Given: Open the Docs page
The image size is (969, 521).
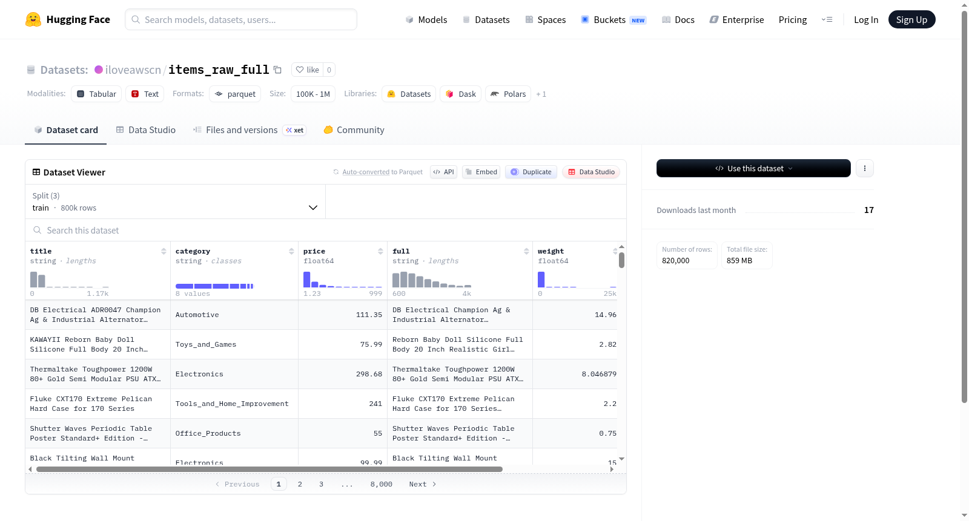Looking at the screenshot, I should [678, 19].
